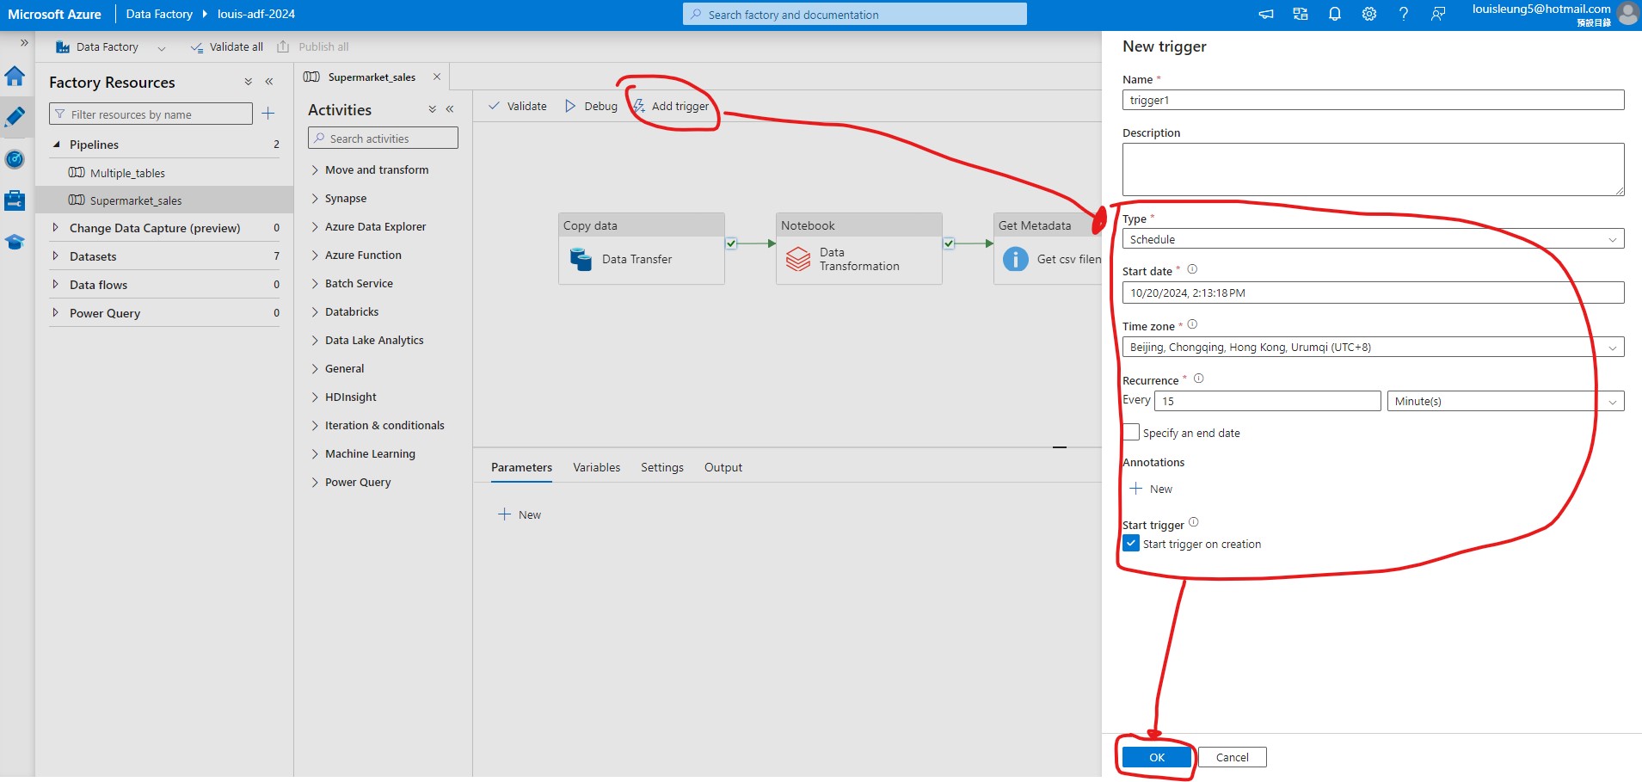Expand the Move and transform category

[x=378, y=169]
